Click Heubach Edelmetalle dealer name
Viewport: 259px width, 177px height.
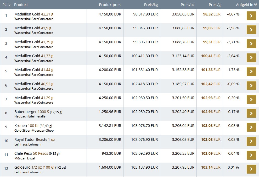coord(30,116)
